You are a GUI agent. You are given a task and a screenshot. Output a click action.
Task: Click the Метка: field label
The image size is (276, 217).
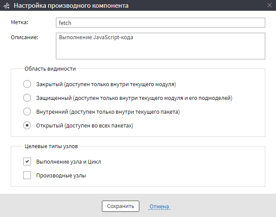[x=19, y=22]
